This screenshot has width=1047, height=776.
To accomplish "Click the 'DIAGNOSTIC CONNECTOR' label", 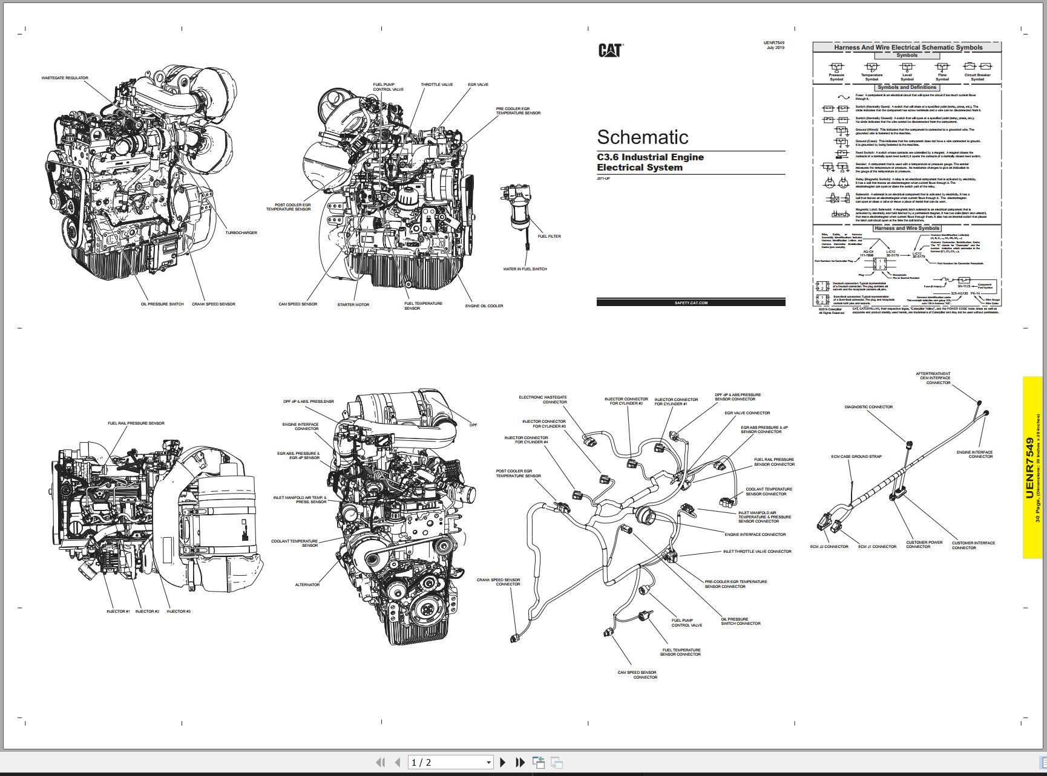I will 868,407.
